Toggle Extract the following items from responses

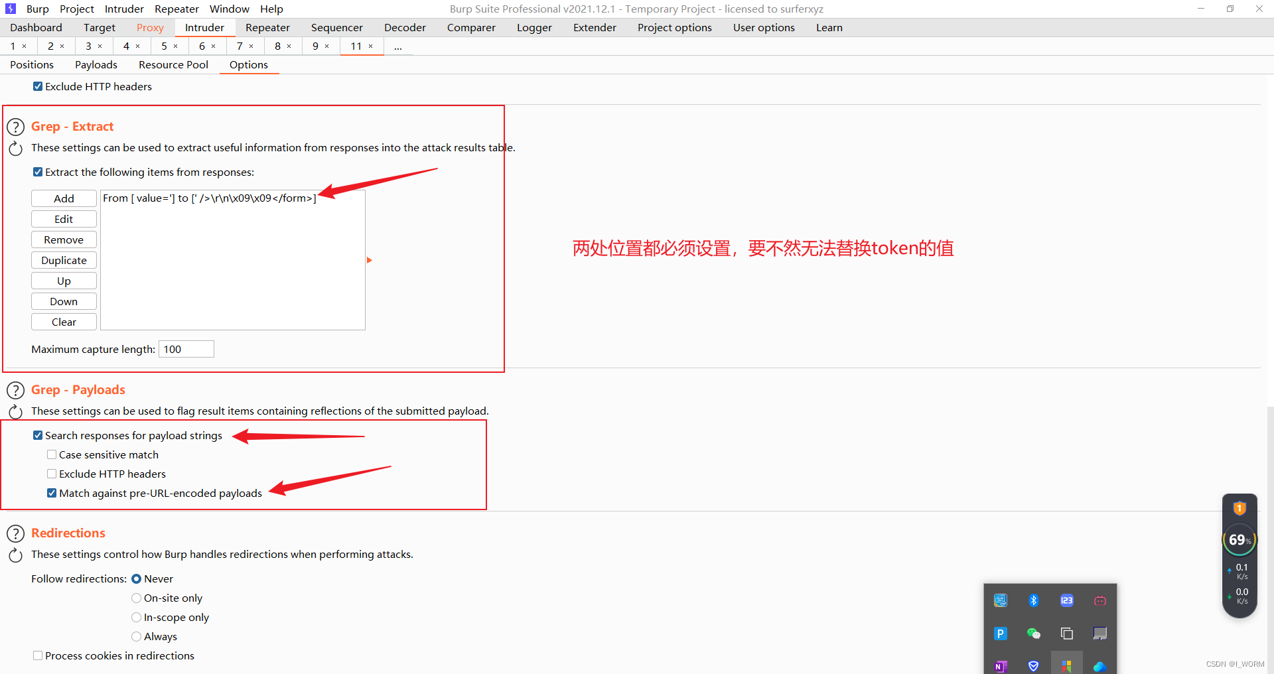click(x=38, y=172)
